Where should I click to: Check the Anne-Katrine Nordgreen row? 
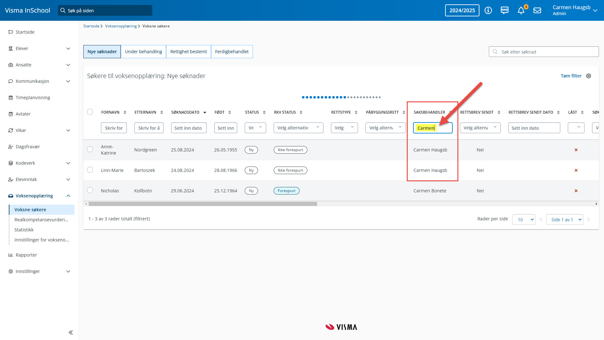tap(90, 149)
